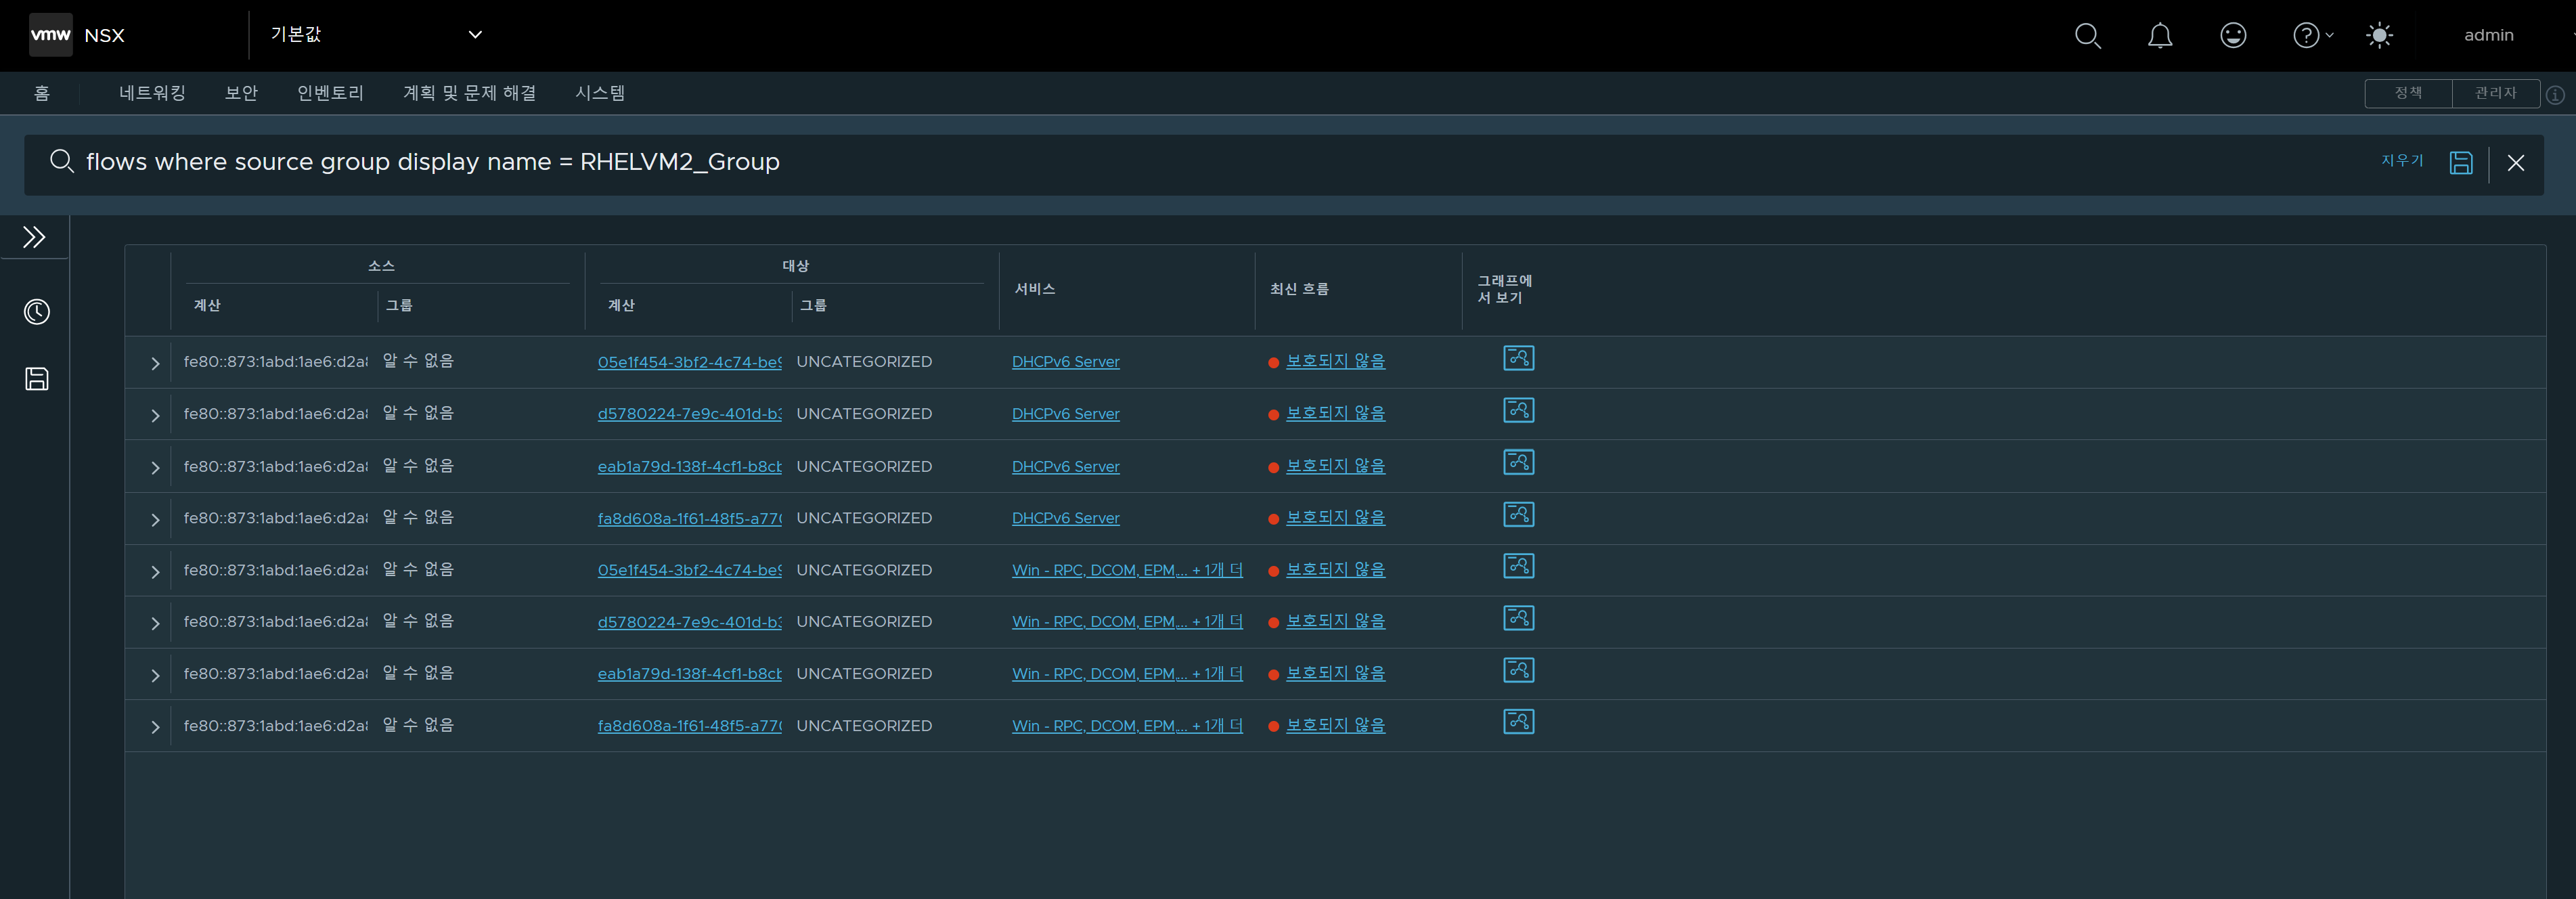
Task: View graph icon for Win - RPC eab1a79d row
Action: (1518, 670)
